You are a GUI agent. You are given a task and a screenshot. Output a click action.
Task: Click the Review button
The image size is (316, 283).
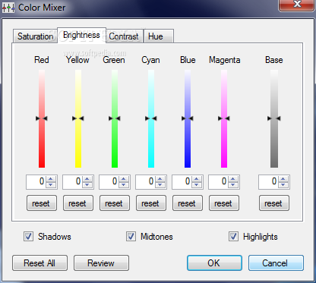tap(101, 263)
